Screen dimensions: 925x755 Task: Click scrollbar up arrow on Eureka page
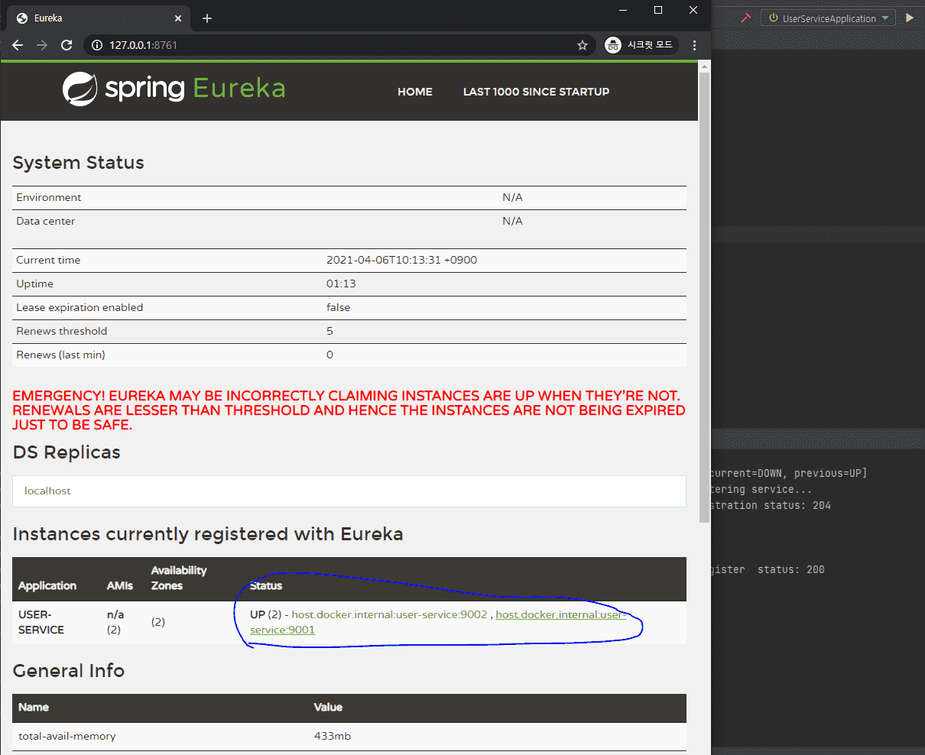pos(704,66)
